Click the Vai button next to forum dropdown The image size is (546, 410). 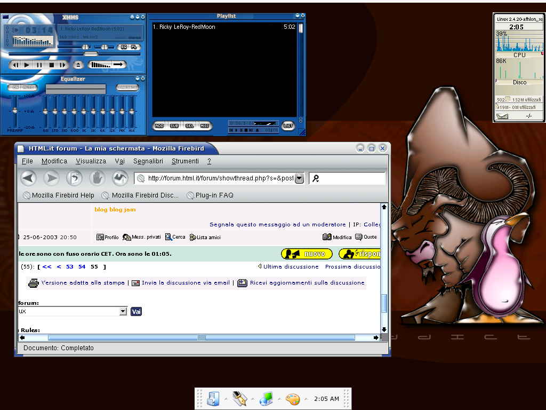136,311
